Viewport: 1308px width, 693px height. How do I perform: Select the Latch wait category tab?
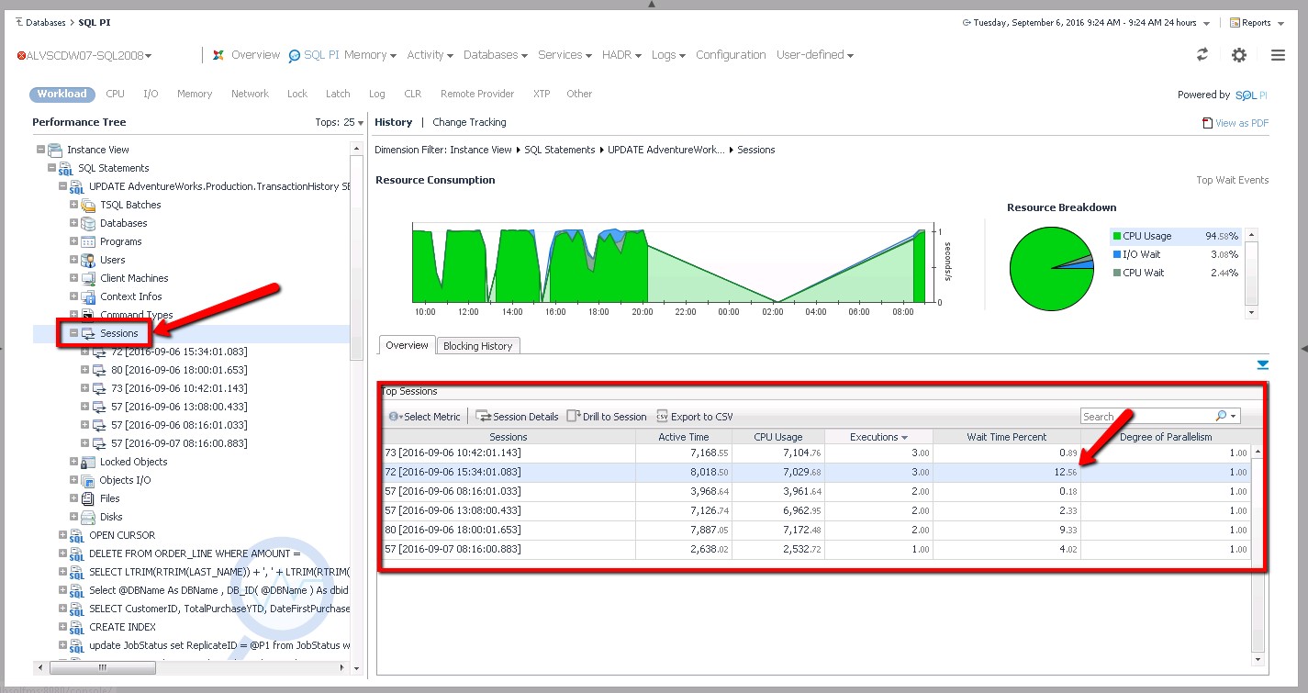(338, 94)
